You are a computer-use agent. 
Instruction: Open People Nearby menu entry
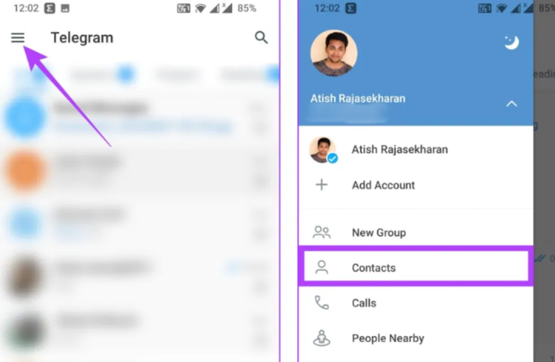416,338
